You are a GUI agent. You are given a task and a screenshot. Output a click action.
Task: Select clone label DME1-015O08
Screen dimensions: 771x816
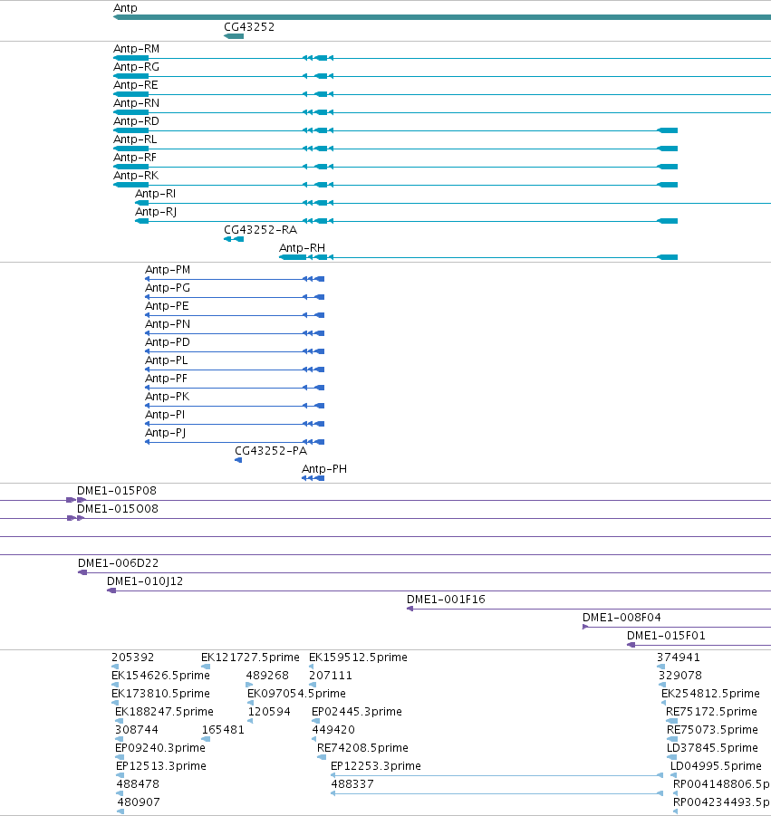[118, 509]
